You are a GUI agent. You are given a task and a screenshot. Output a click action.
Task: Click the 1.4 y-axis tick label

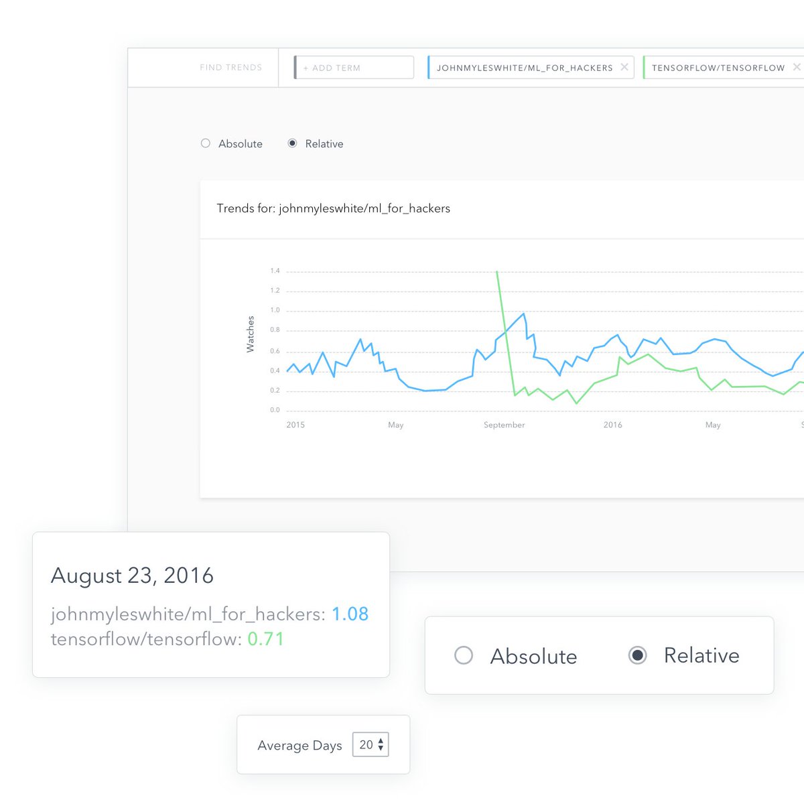click(275, 271)
